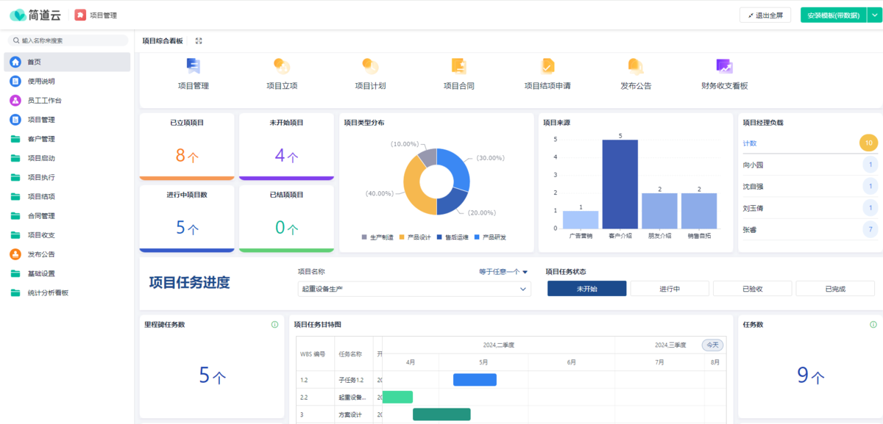Open 员工工作台 in the sidebar menu

(66, 100)
